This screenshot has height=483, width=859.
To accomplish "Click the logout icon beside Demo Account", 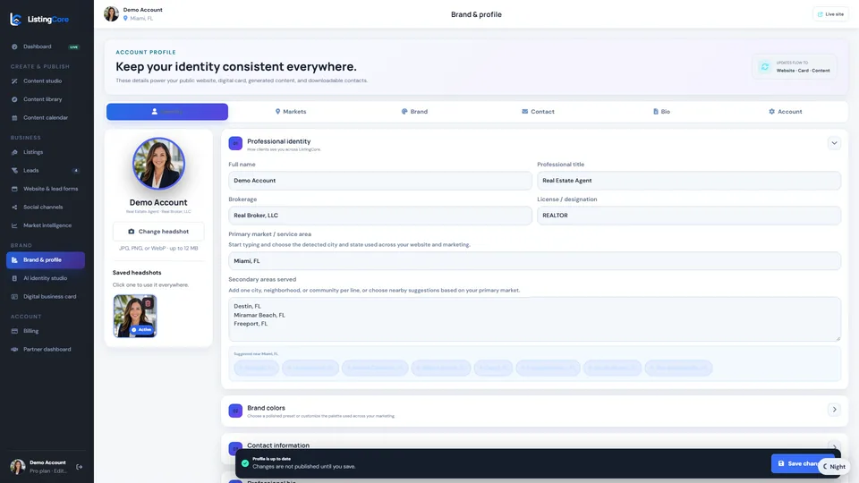I will point(80,467).
